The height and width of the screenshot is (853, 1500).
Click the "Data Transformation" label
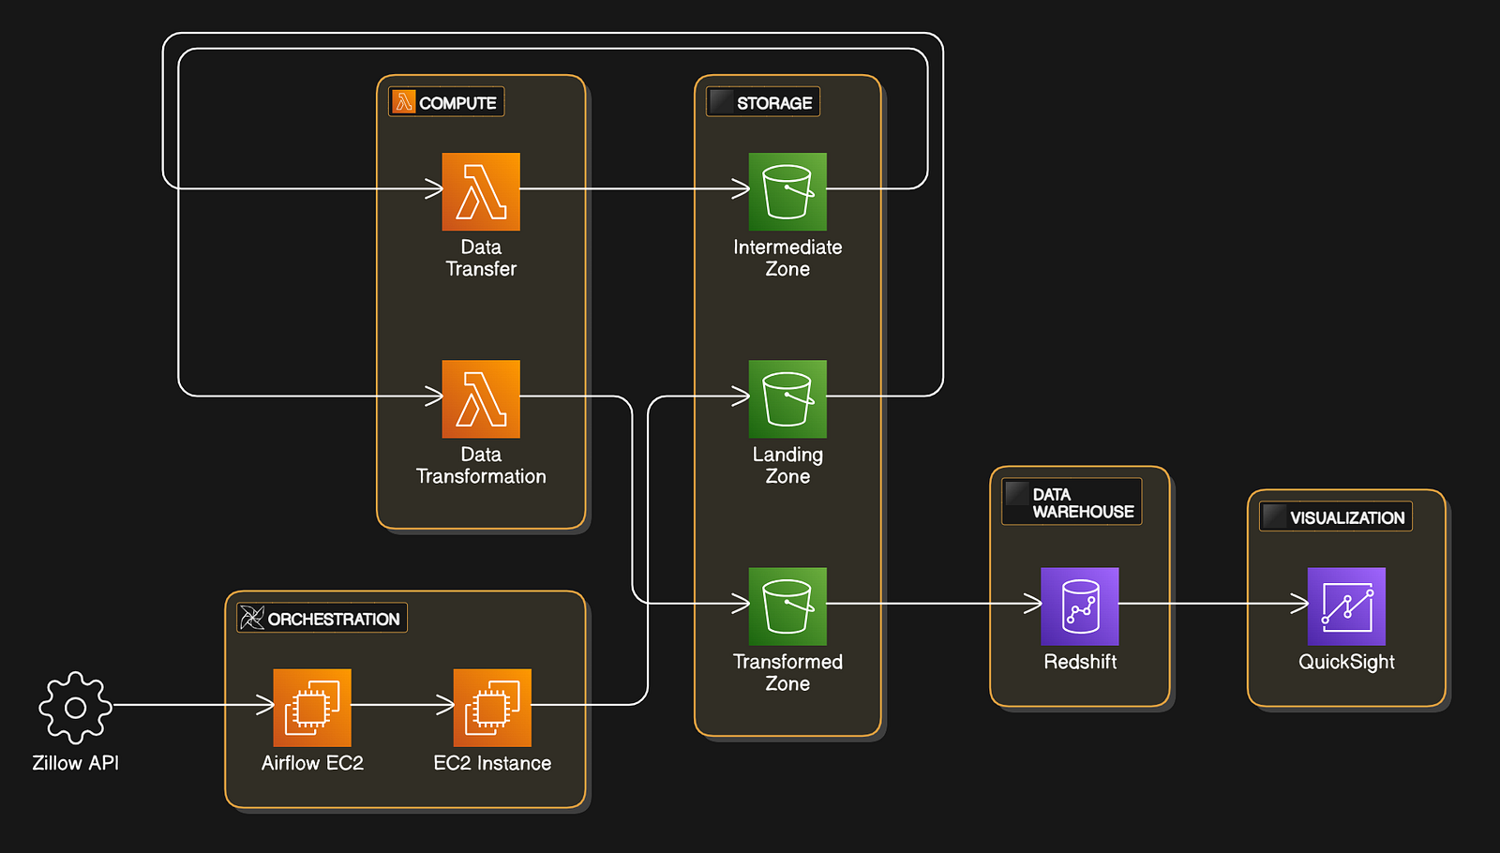click(x=481, y=465)
